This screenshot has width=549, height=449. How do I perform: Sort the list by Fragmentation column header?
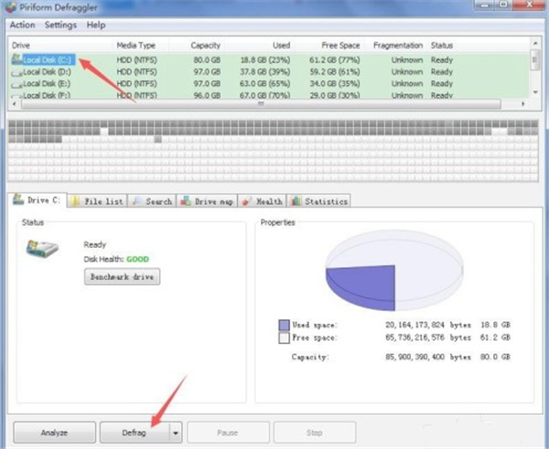(x=398, y=45)
